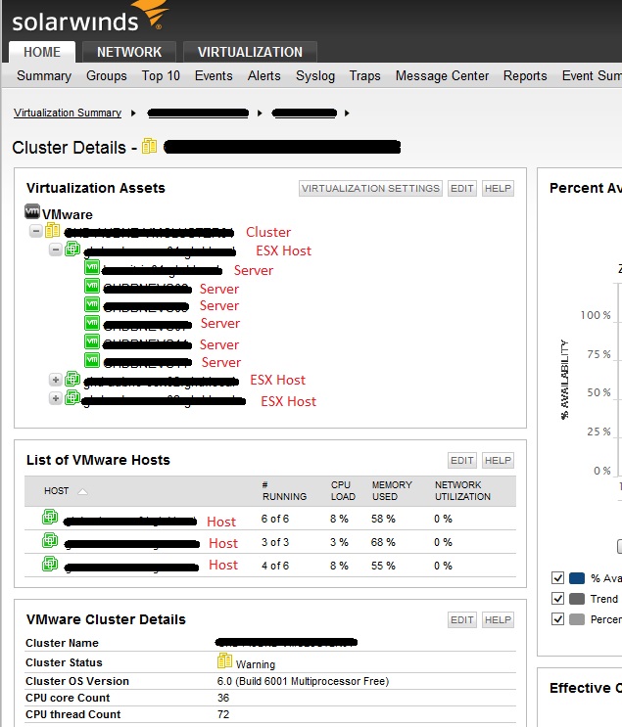
Task: Click the first Server vm icon in the tree
Action: click(92, 267)
